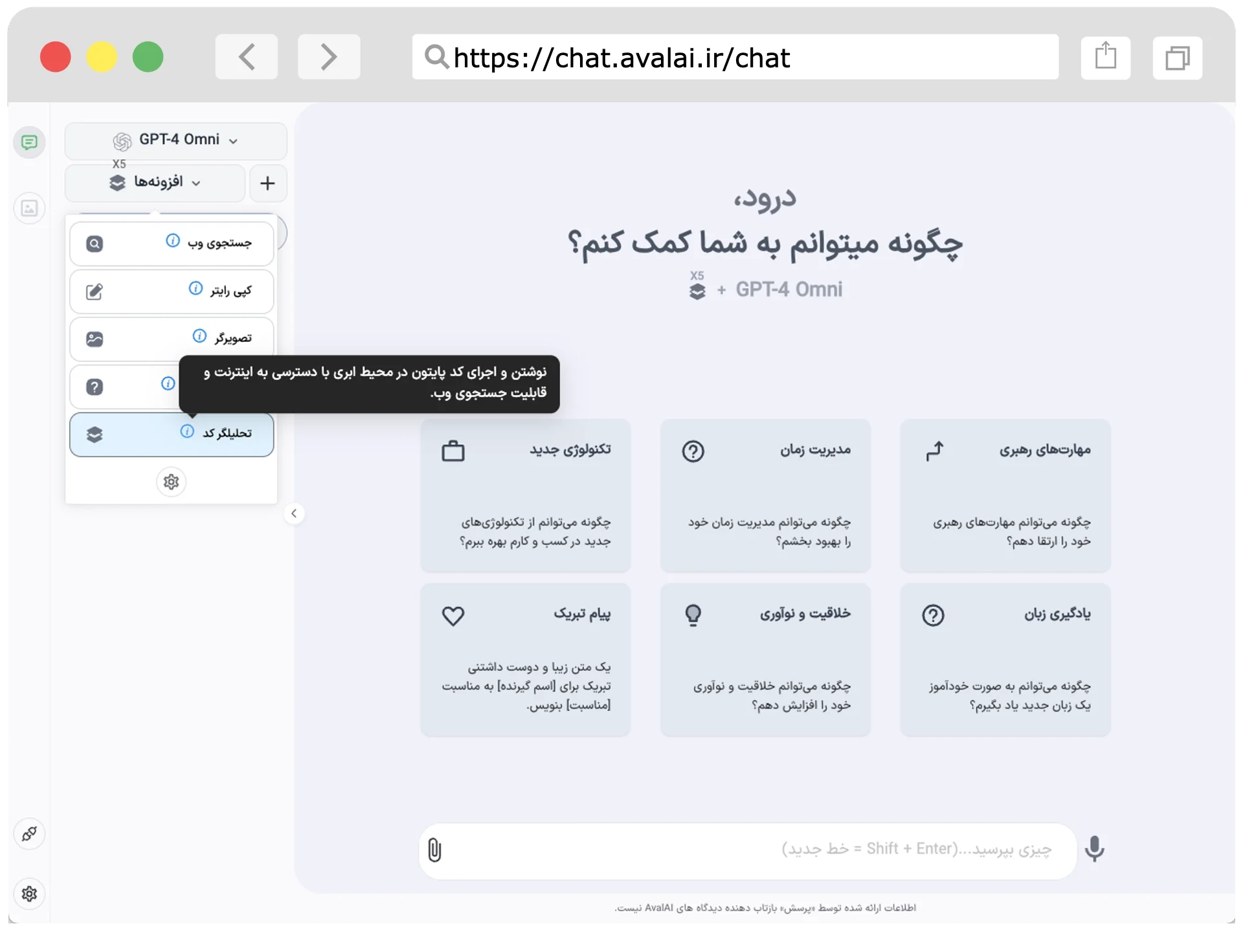Click the web search magnifier icon
The width and height of the screenshot is (1243, 926).
click(x=95, y=244)
